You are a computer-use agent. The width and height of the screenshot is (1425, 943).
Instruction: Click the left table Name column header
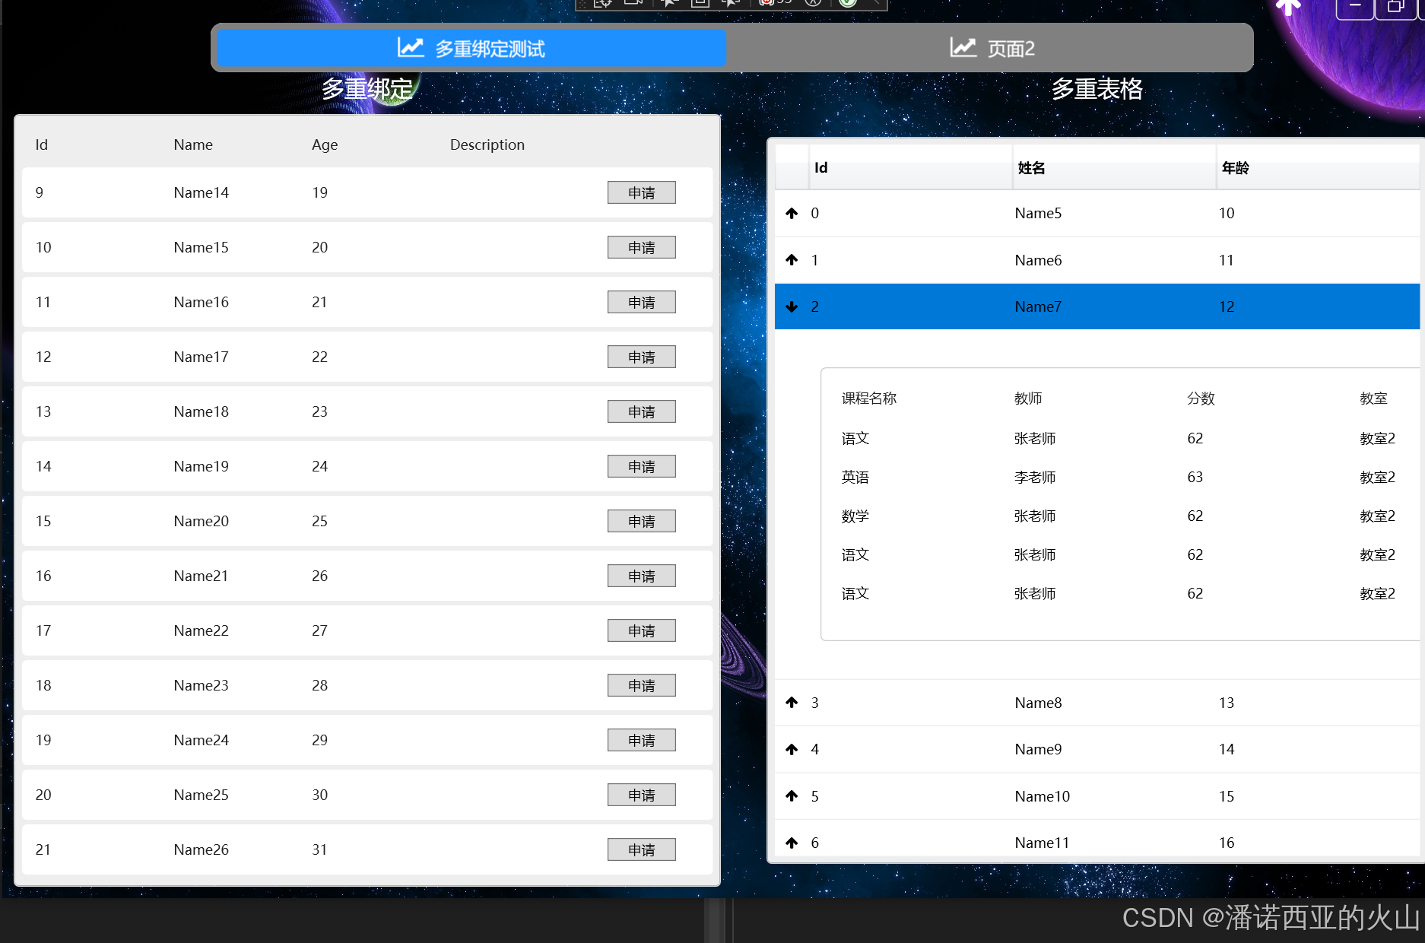(x=193, y=144)
